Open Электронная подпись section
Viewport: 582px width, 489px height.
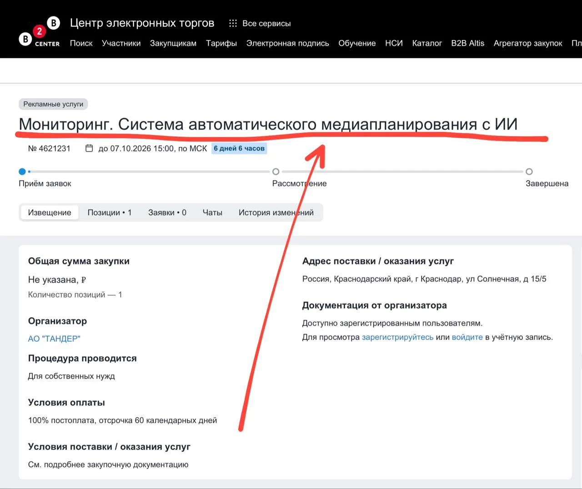click(288, 43)
